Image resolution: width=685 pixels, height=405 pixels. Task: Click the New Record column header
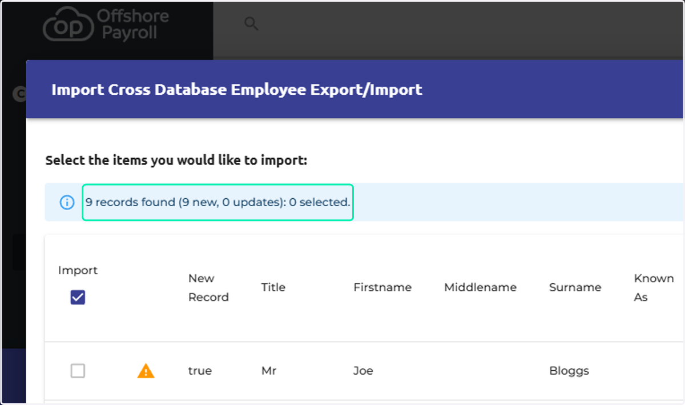tap(208, 288)
